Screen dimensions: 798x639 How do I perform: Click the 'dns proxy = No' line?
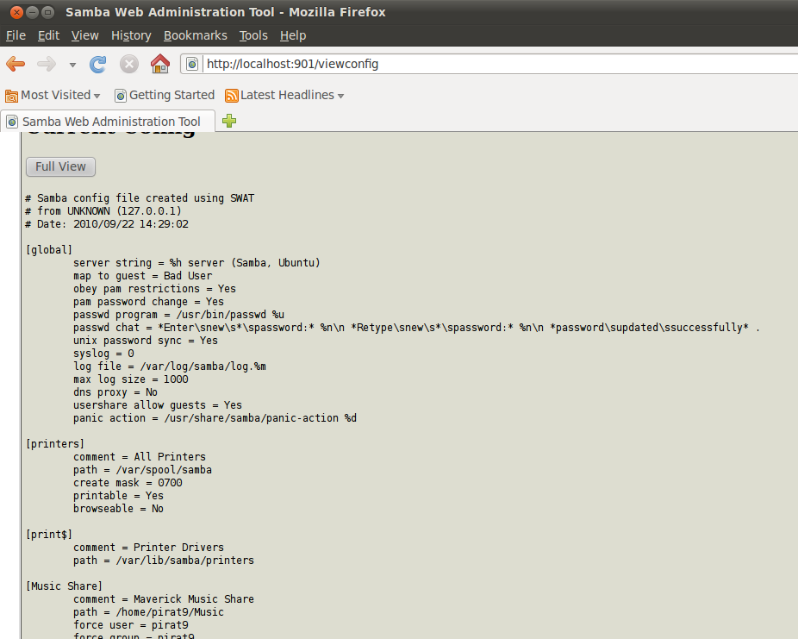(x=115, y=392)
